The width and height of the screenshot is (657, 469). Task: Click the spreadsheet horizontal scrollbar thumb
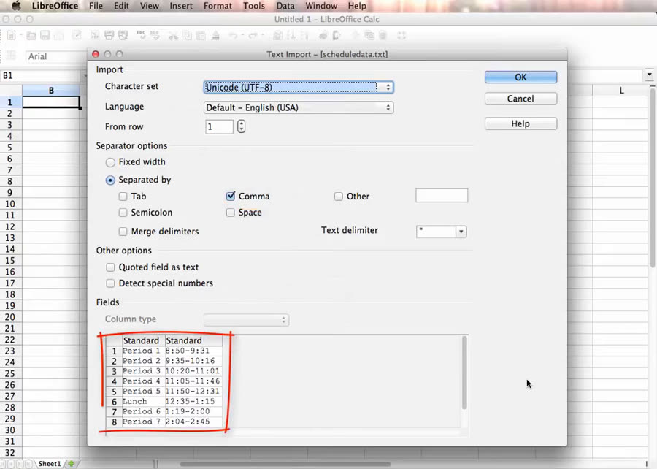[285, 464]
